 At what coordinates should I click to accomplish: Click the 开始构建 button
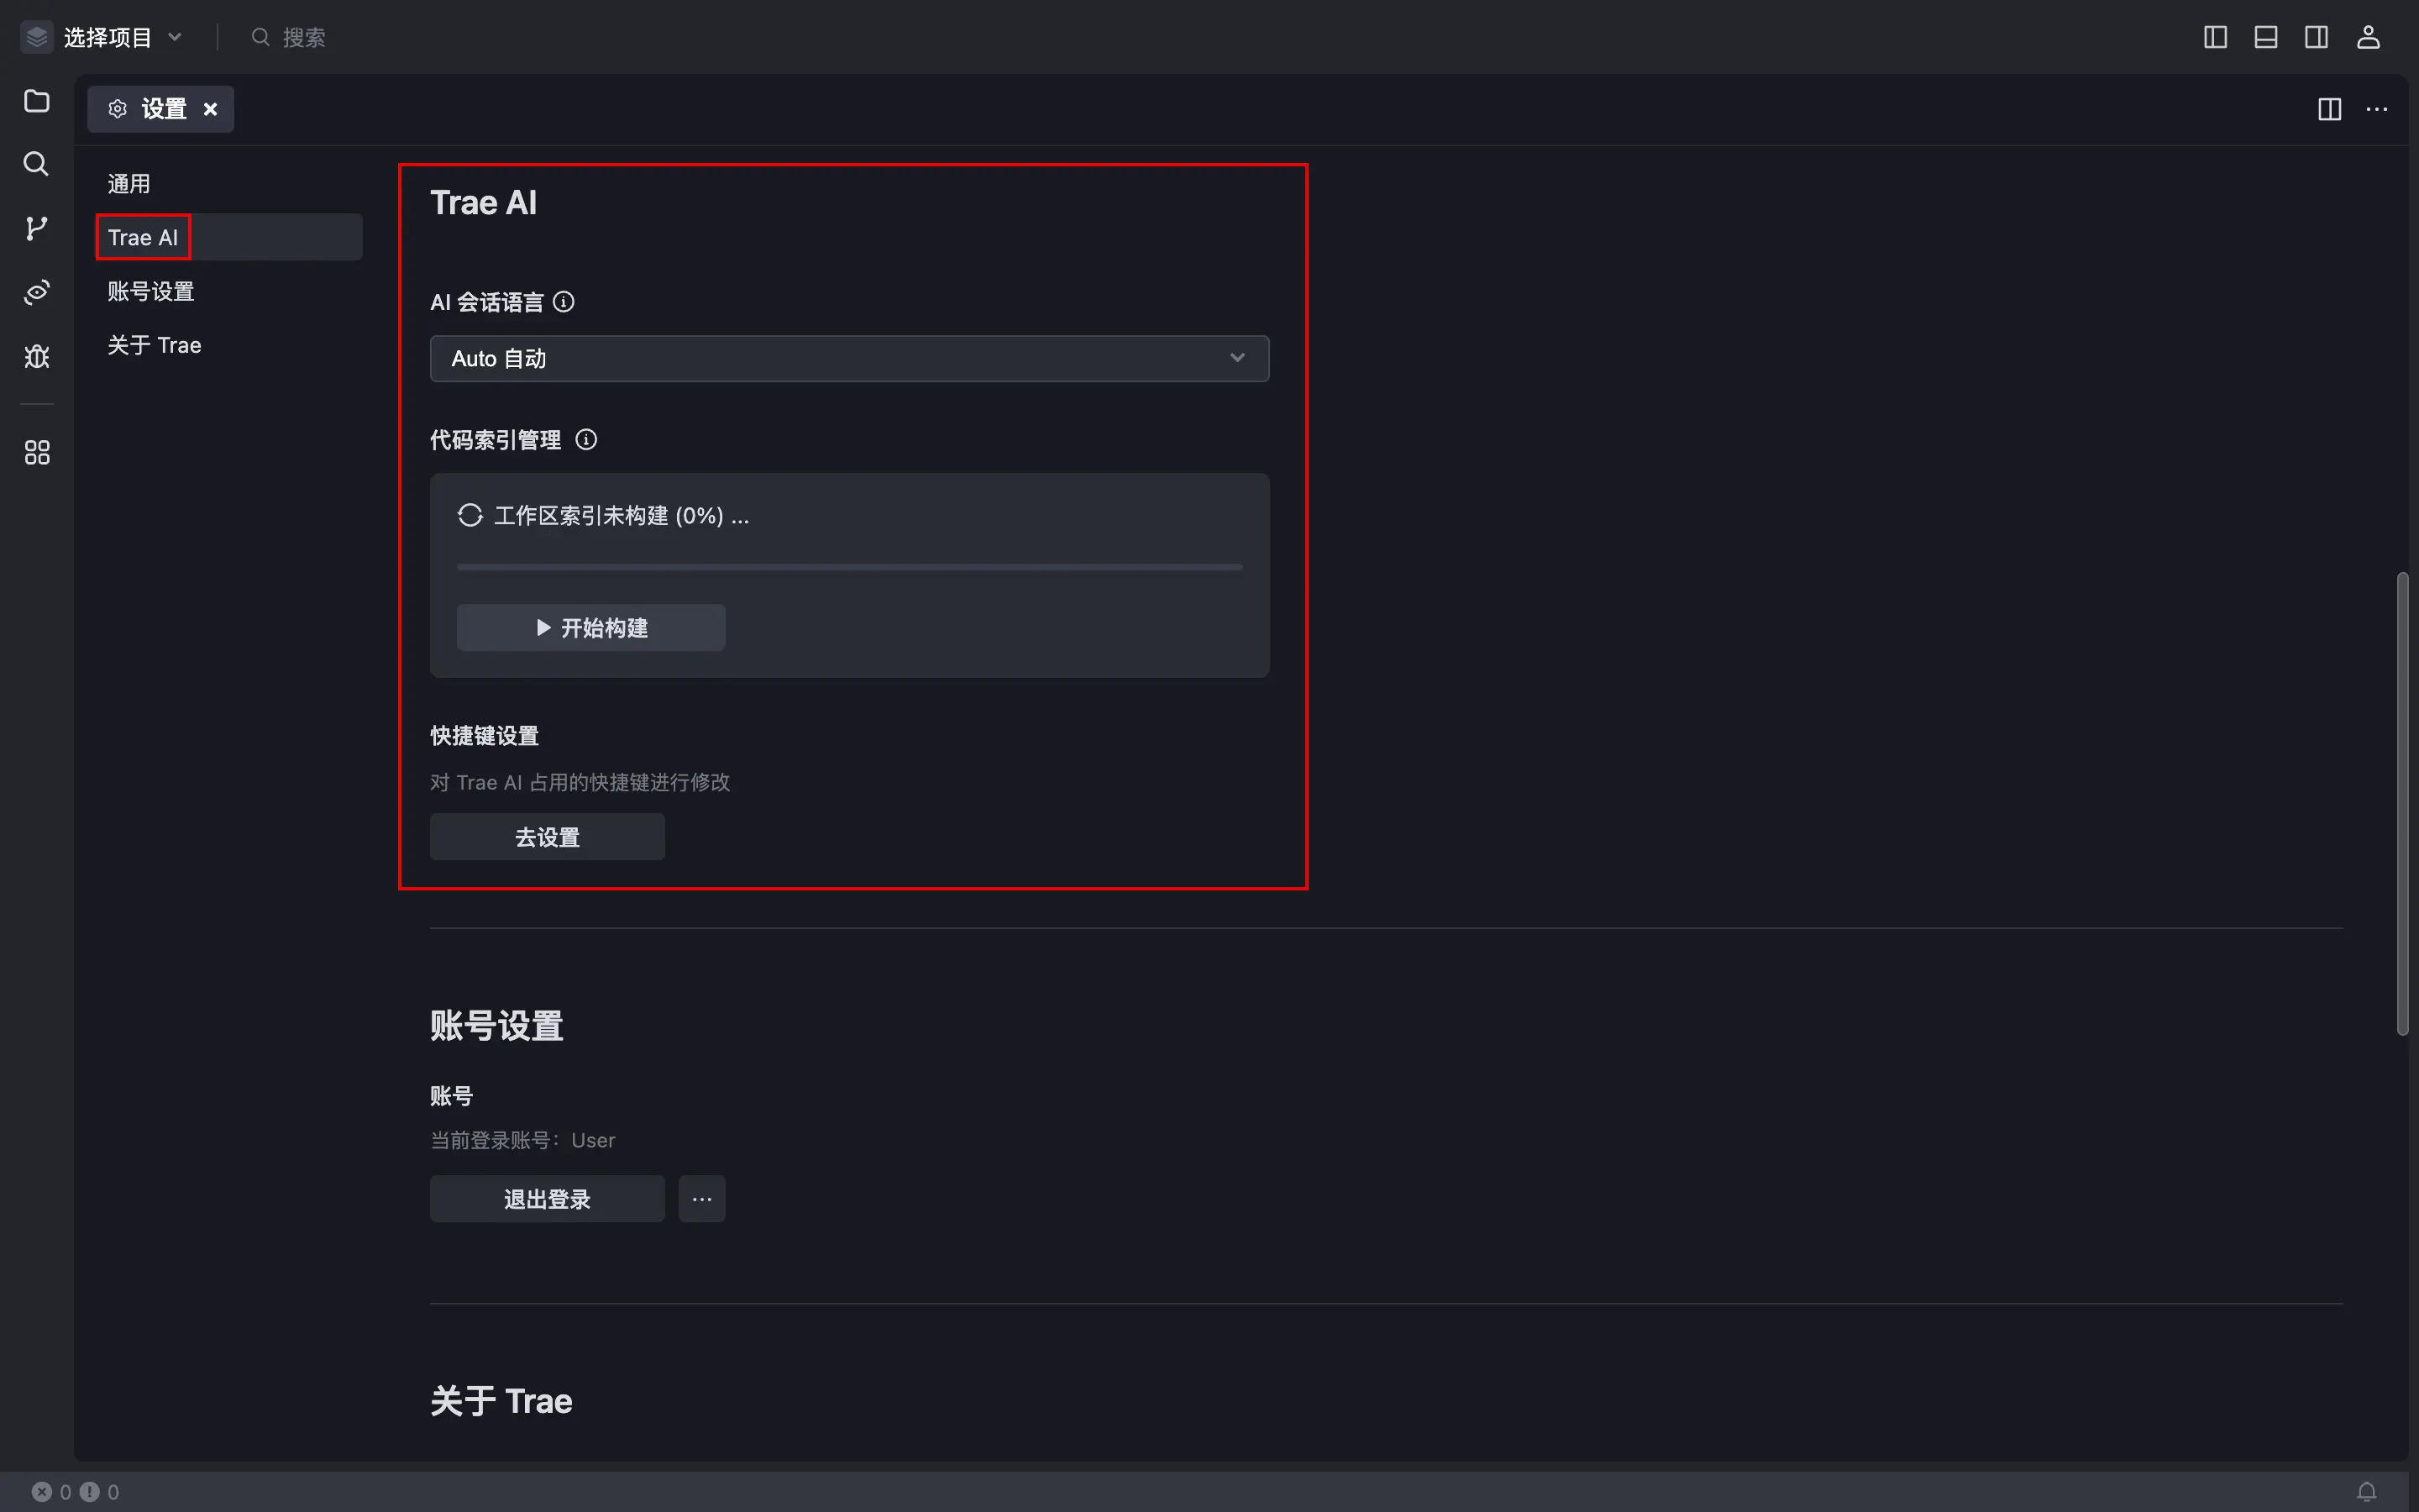[590, 628]
